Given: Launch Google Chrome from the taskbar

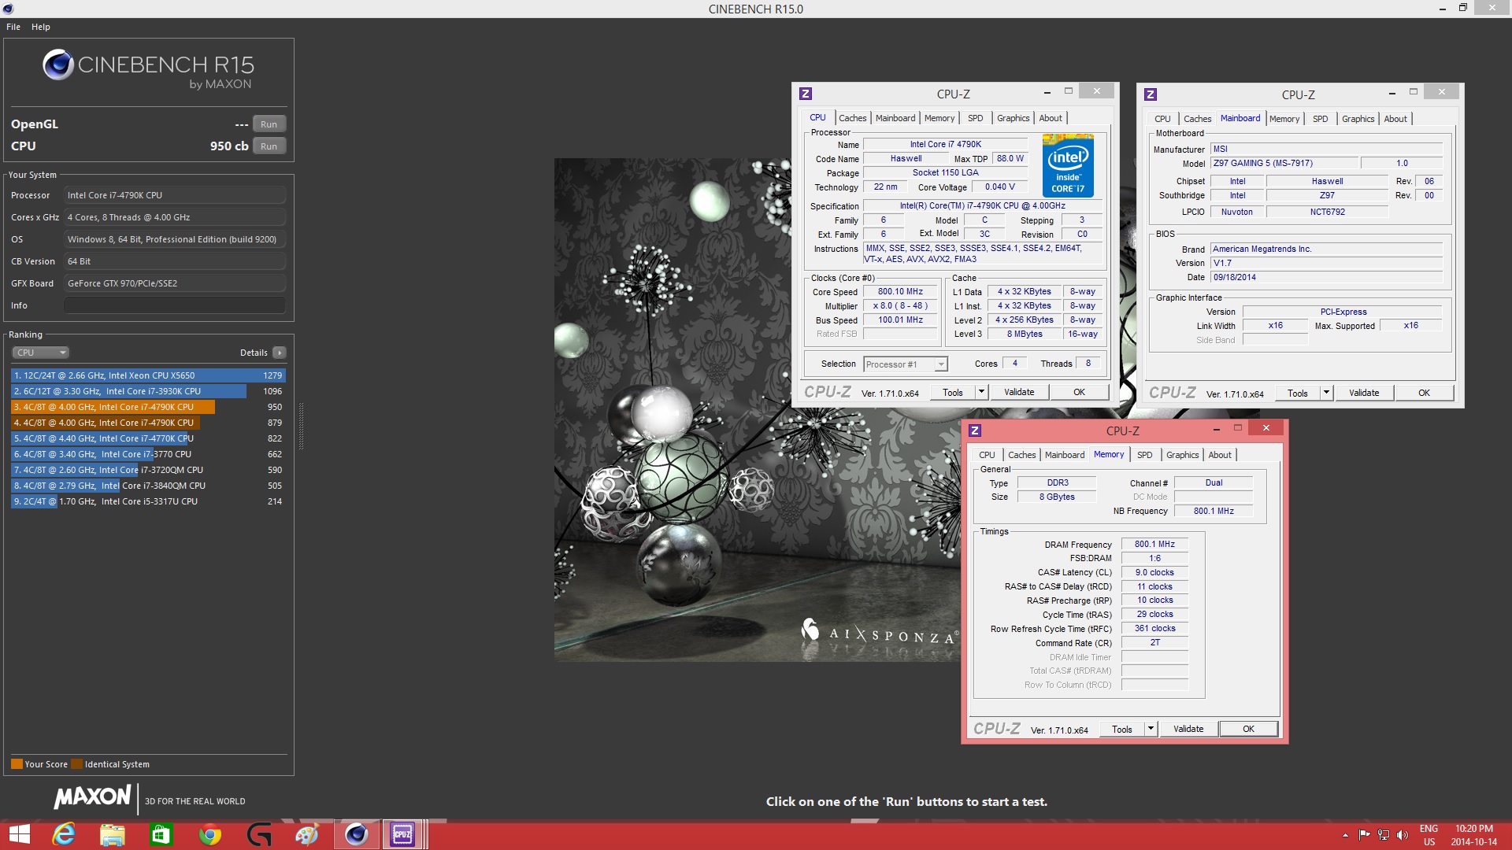Looking at the screenshot, I should coord(210,834).
